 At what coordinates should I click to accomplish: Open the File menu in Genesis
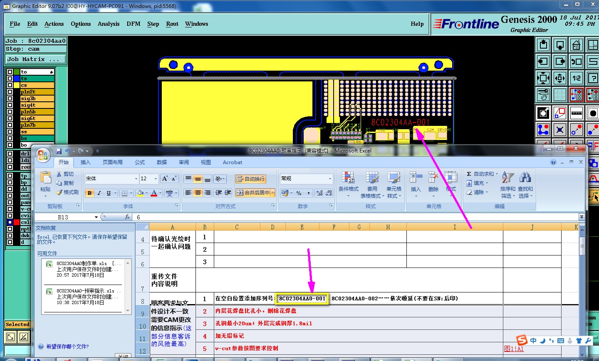pos(15,24)
